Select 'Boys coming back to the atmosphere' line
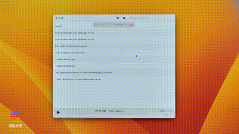Screen dimensions: 239x134 (x=71, y=46)
